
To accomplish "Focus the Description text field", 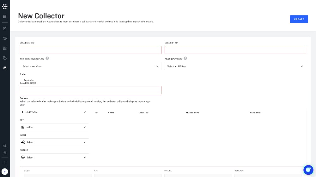I will point(235,50).
